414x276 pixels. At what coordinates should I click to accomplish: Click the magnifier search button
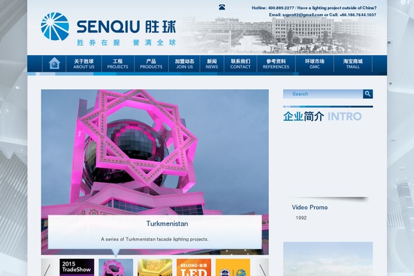[x=368, y=94]
